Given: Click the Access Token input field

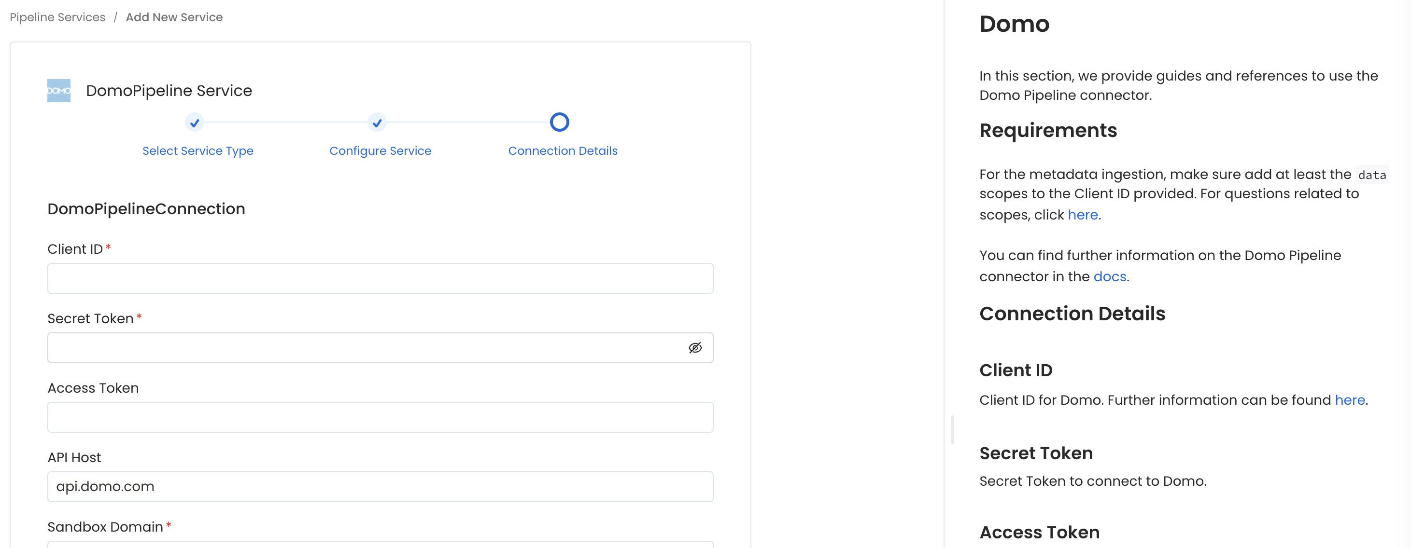Looking at the screenshot, I should click(380, 417).
